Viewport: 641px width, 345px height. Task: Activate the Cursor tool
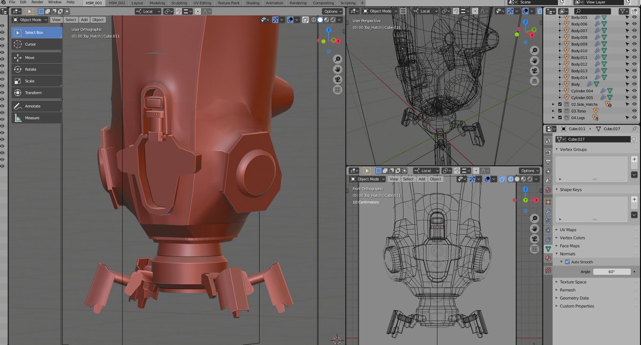[x=36, y=44]
